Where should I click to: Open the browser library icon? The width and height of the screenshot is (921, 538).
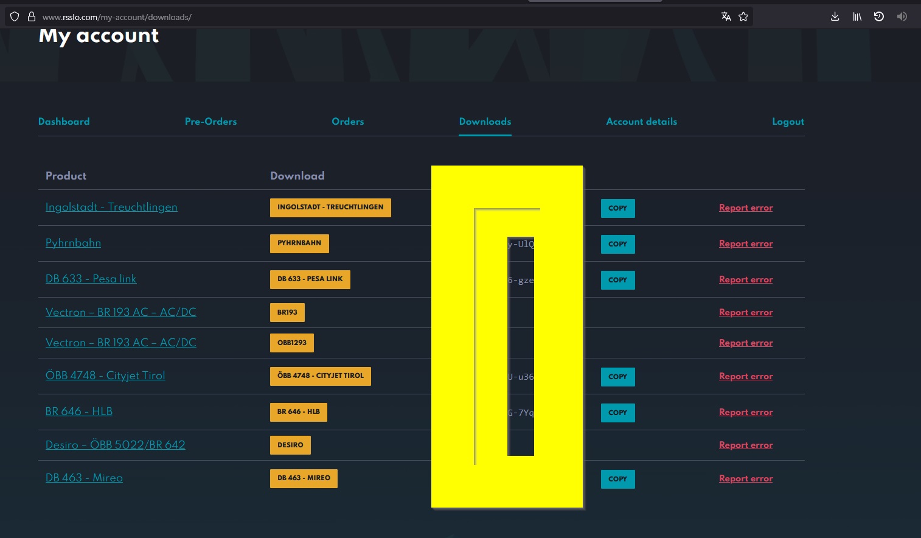(857, 16)
